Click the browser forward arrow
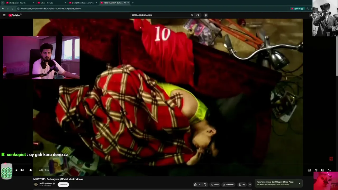 point(7,8)
